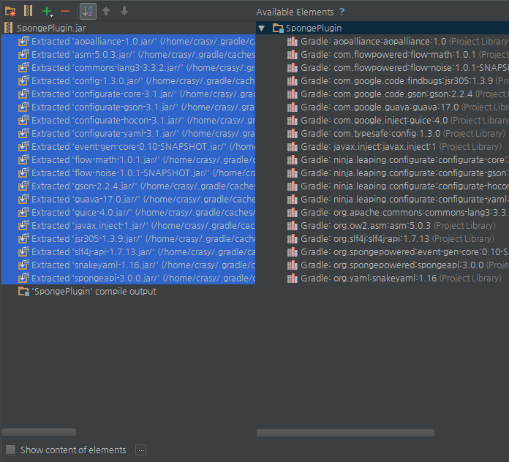Viewport: 509px width, 462px height.
Task: Choose Extracted 'configurate-gson-3.1.jar/' entry
Action: click(x=128, y=107)
